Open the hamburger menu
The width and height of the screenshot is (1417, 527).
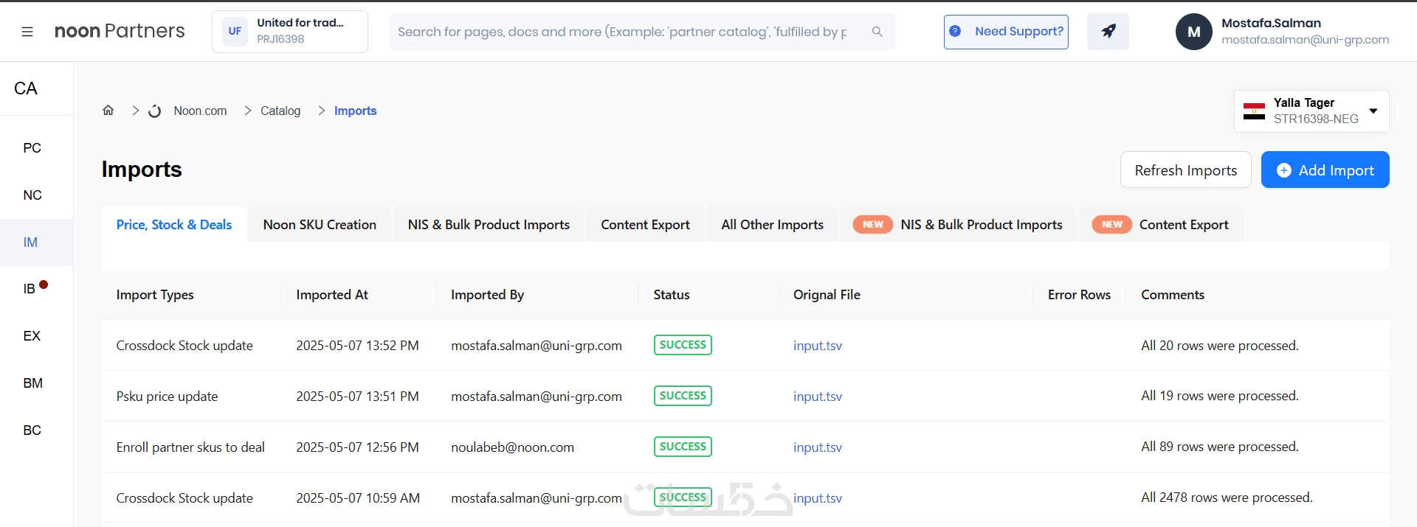point(27,32)
